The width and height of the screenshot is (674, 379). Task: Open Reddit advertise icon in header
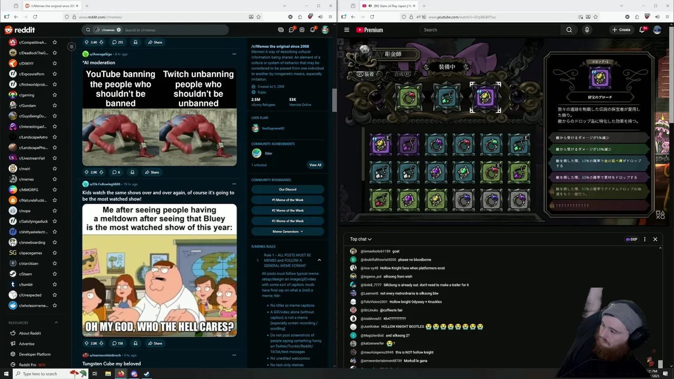(x=281, y=30)
